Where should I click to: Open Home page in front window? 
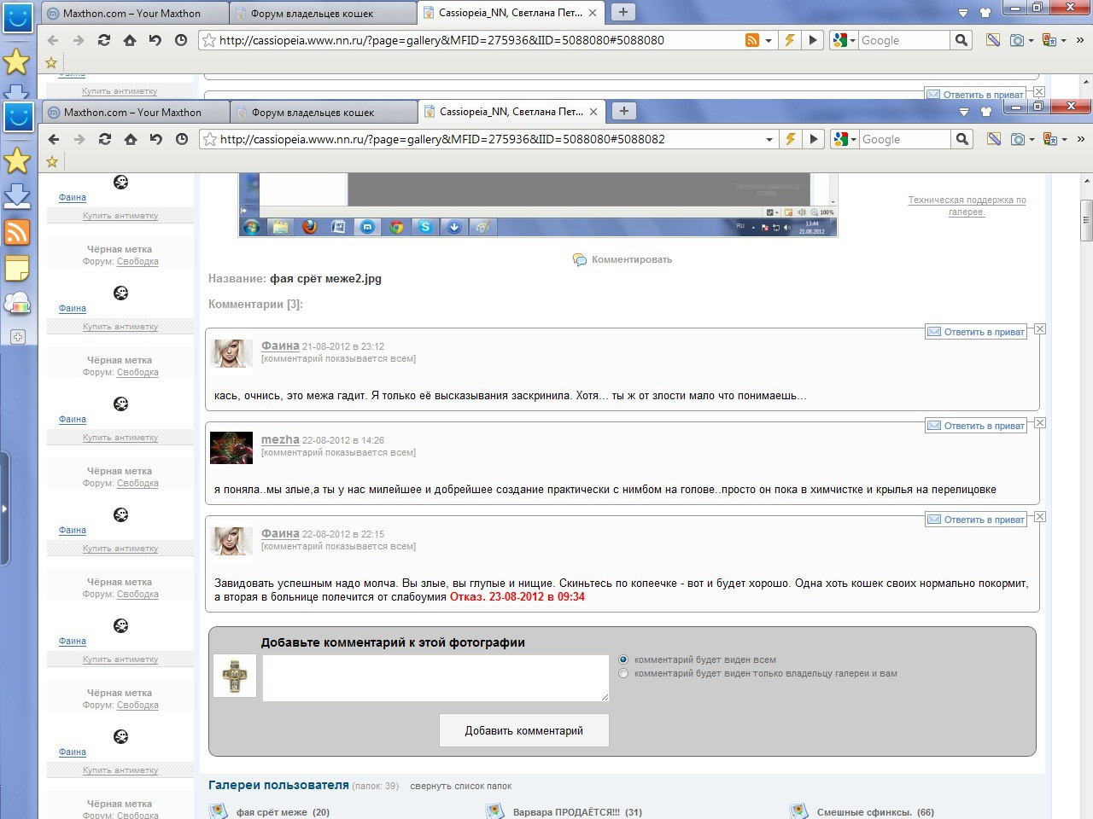click(x=131, y=139)
